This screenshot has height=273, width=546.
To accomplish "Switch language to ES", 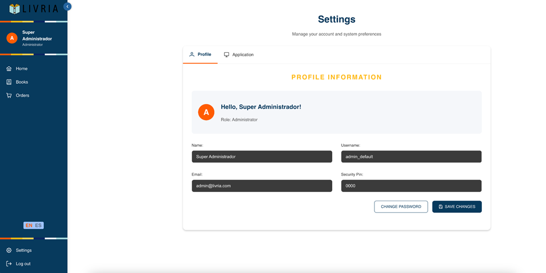I will pyautogui.click(x=39, y=225).
